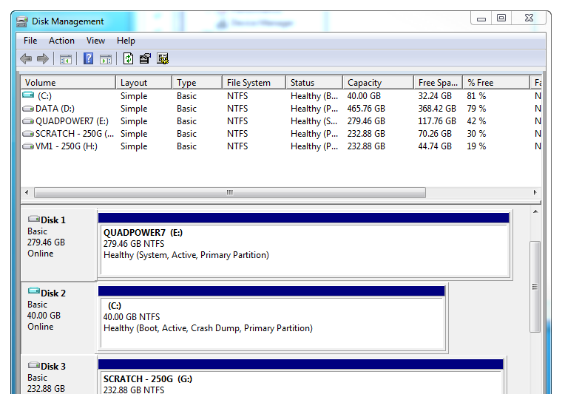The image size is (565, 394).
Task: Click the Disk 3 drive icon
Action: (34, 365)
